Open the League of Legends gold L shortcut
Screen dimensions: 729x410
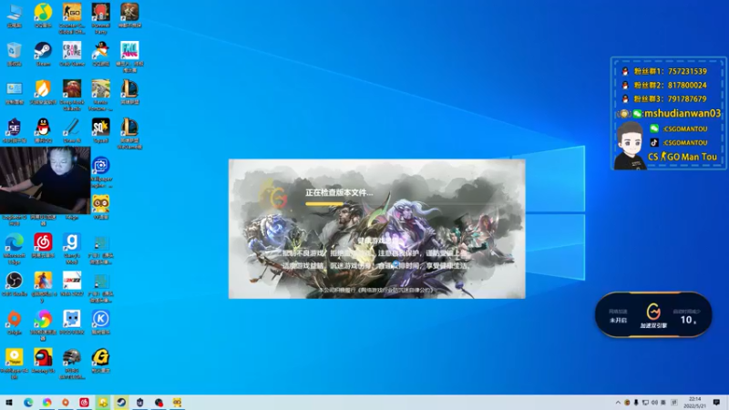point(129,92)
